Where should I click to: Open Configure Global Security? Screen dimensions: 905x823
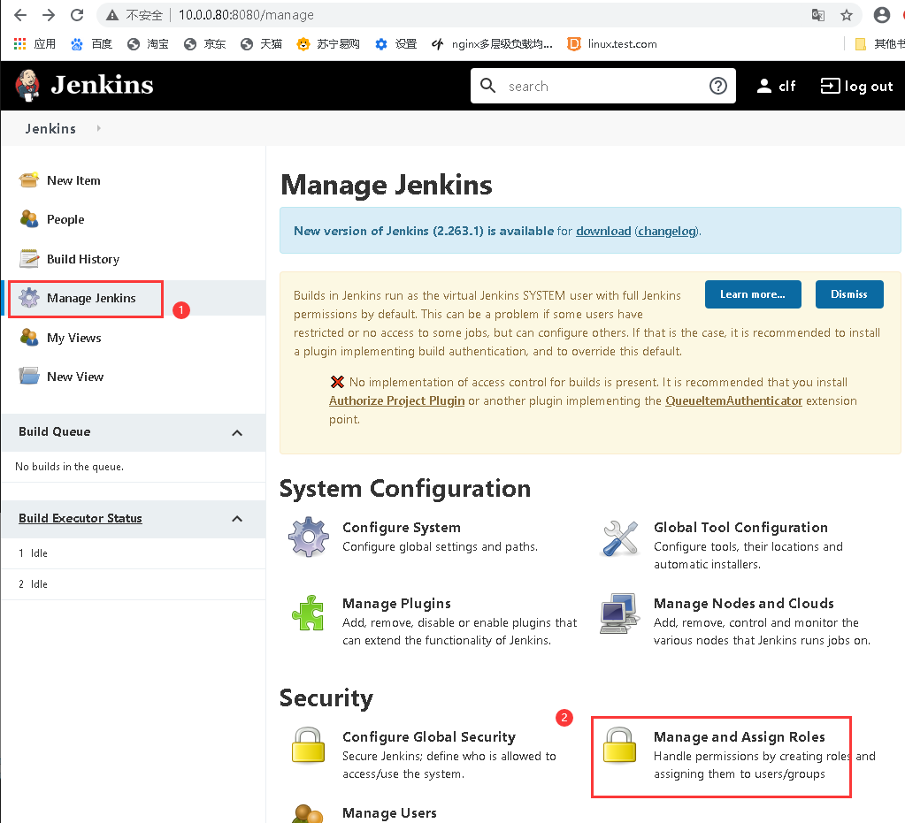[429, 736]
